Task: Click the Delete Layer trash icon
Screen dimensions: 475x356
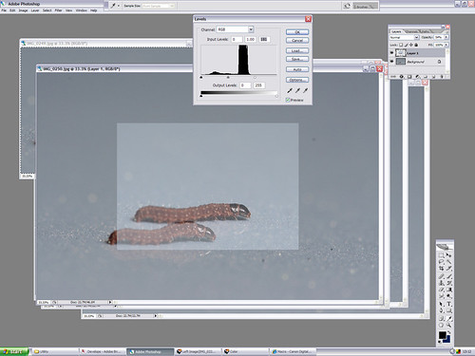Action: click(x=442, y=77)
